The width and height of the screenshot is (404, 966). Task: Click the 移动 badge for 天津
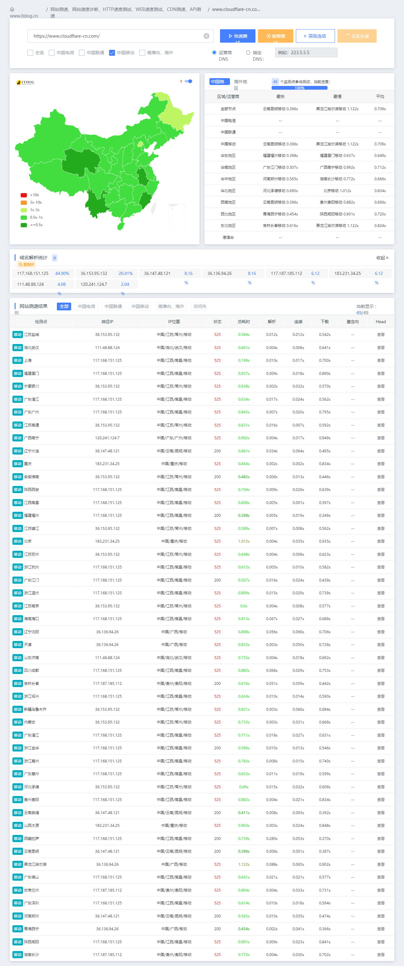18,645
